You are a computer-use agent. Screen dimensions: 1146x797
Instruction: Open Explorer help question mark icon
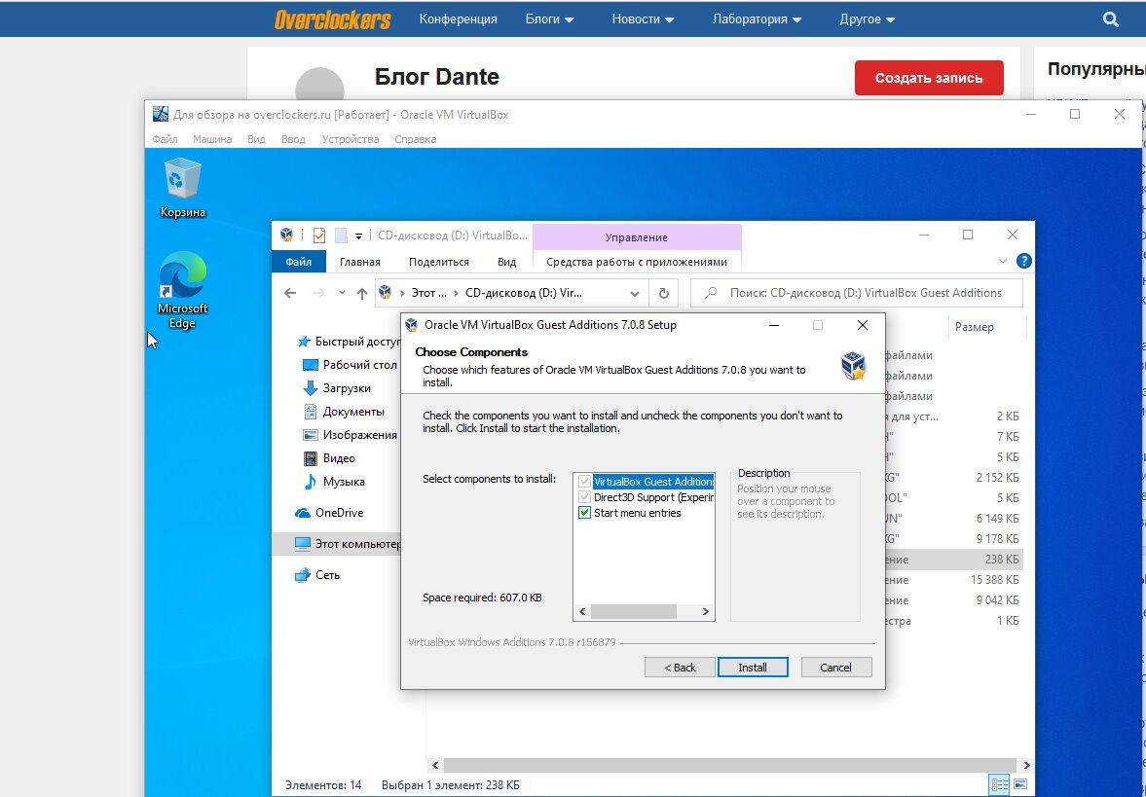point(1024,261)
